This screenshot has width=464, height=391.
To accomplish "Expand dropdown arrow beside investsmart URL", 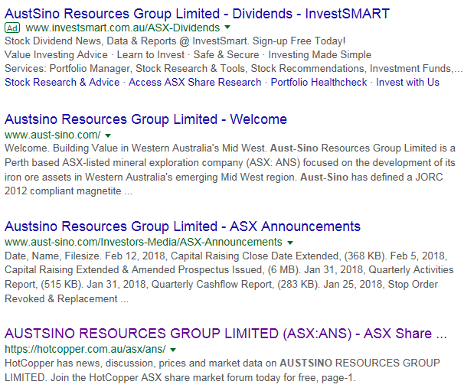I will point(227,28).
